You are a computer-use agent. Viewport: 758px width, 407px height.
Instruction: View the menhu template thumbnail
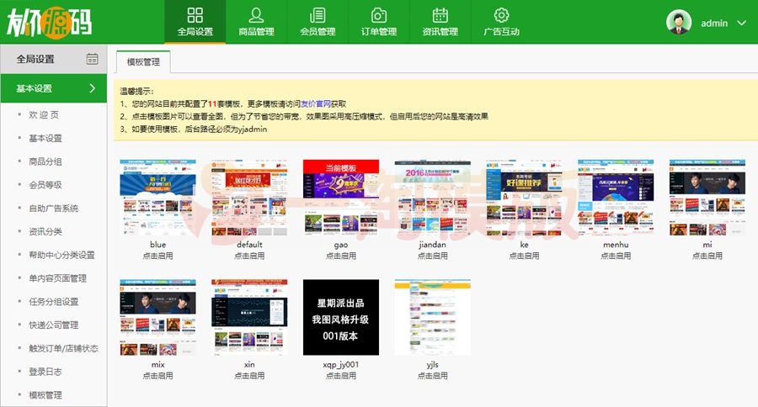click(616, 198)
